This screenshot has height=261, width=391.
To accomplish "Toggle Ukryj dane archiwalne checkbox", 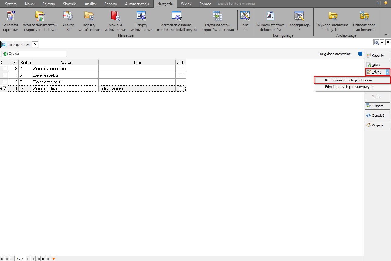I will tap(360, 54).
